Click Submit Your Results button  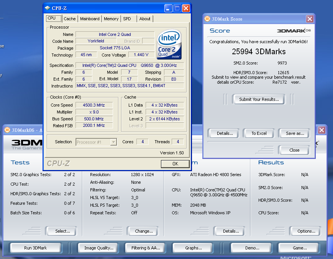coord(259,99)
